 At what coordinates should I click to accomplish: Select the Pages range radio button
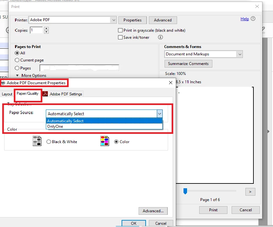(x=17, y=68)
